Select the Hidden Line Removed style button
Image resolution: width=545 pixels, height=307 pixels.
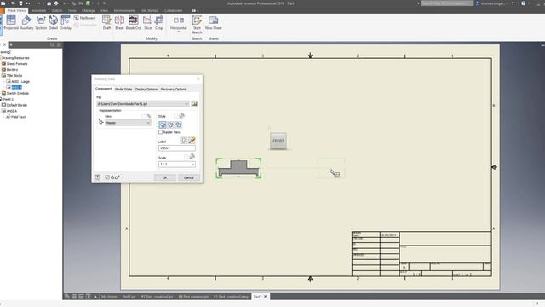[x=170, y=125]
